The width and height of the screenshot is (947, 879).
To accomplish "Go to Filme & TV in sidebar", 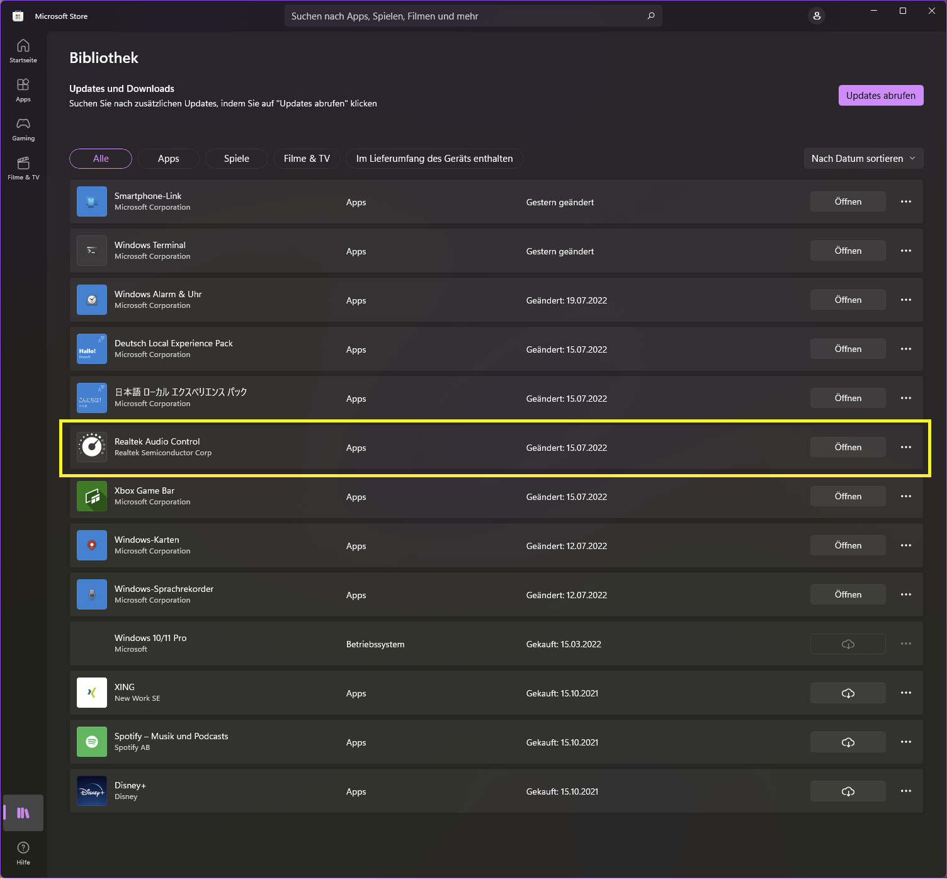I will tap(23, 167).
